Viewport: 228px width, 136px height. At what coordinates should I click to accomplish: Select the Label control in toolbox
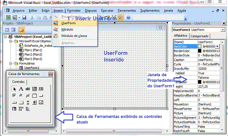(21, 89)
